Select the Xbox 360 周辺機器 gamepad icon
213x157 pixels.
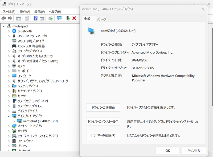14,46
